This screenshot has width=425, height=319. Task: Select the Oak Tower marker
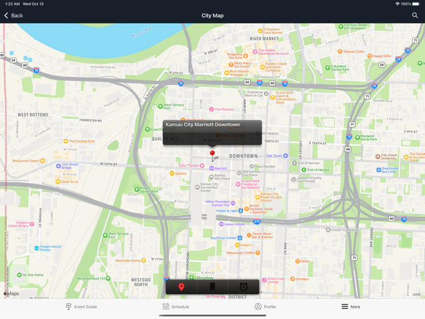(x=285, y=156)
